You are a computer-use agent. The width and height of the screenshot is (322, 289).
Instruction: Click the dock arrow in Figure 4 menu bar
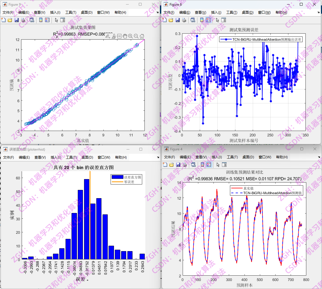(319, 157)
